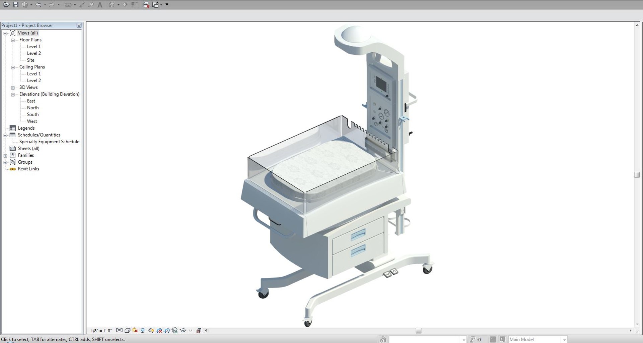Click the Analytical Model grid icon
This screenshot has height=343, width=643.
199,330
